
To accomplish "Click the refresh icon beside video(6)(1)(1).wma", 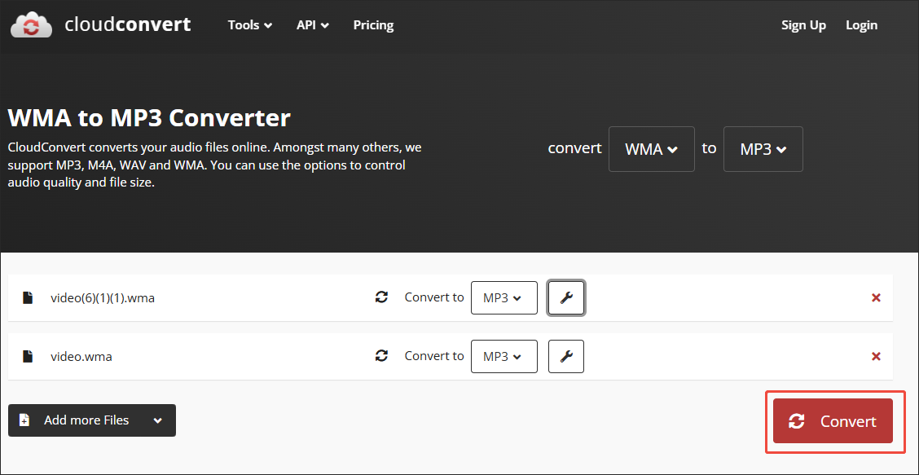I will pos(381,297).
